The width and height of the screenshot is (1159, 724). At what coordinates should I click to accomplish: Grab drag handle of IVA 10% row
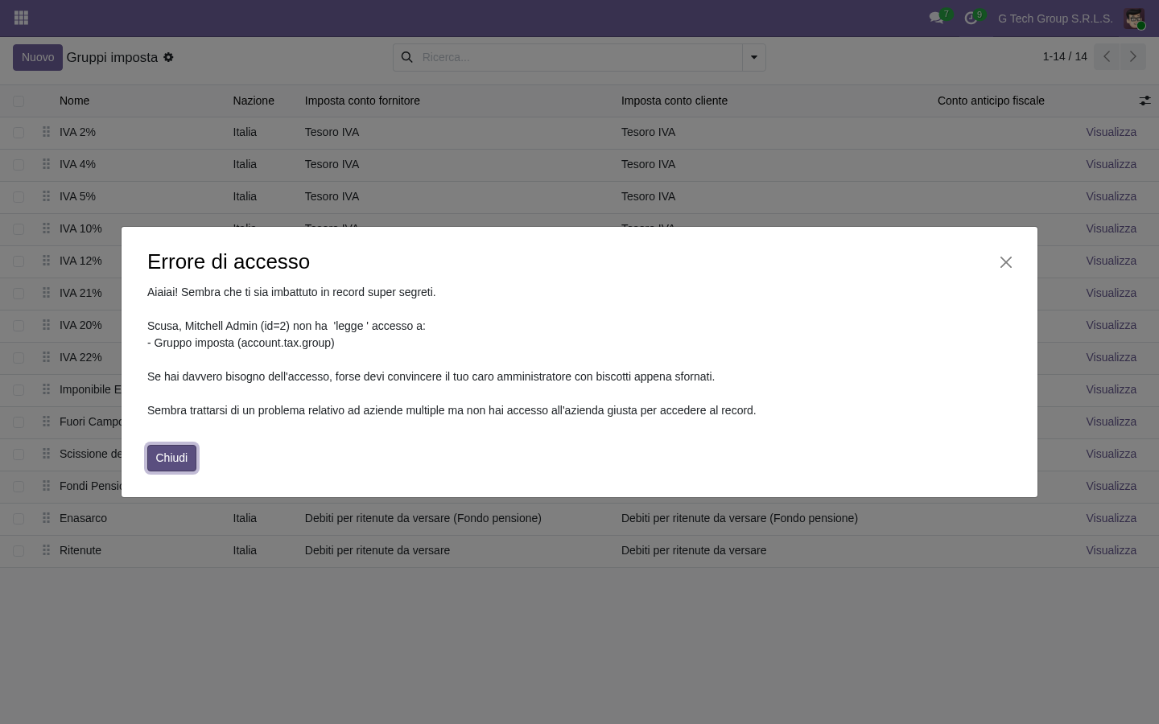(x=46, y=228)
